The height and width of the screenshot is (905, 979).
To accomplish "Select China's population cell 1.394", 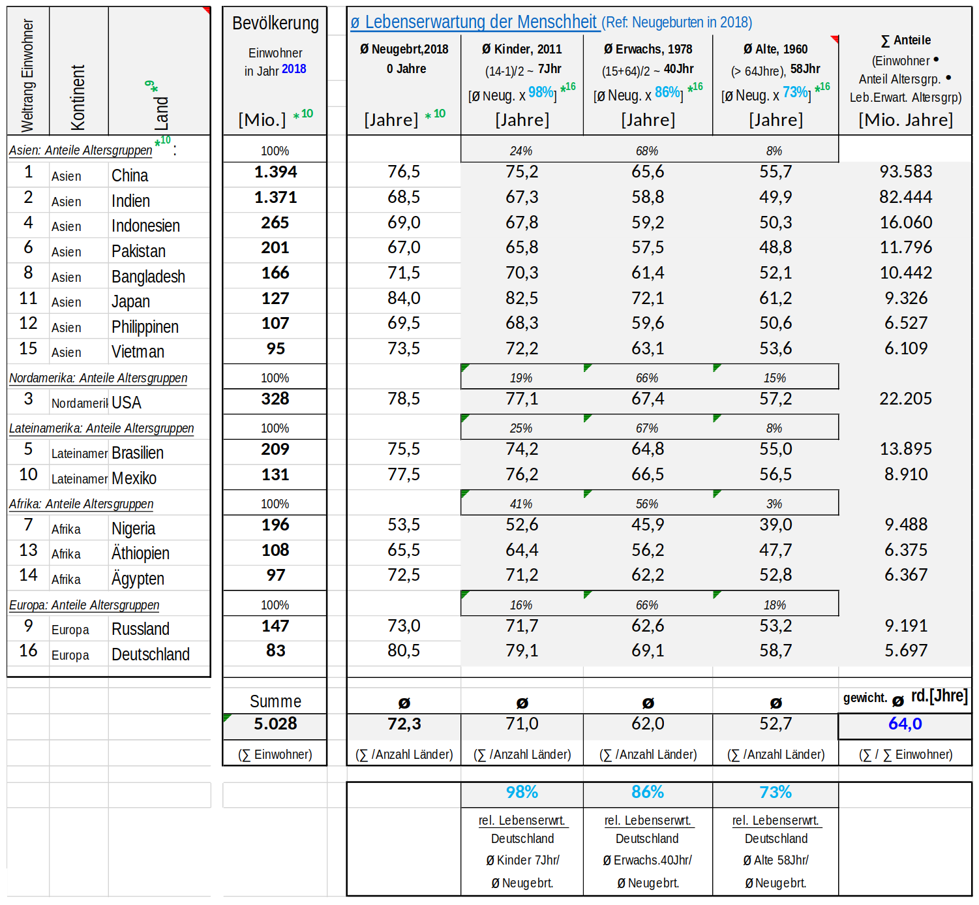I will 275,172.
